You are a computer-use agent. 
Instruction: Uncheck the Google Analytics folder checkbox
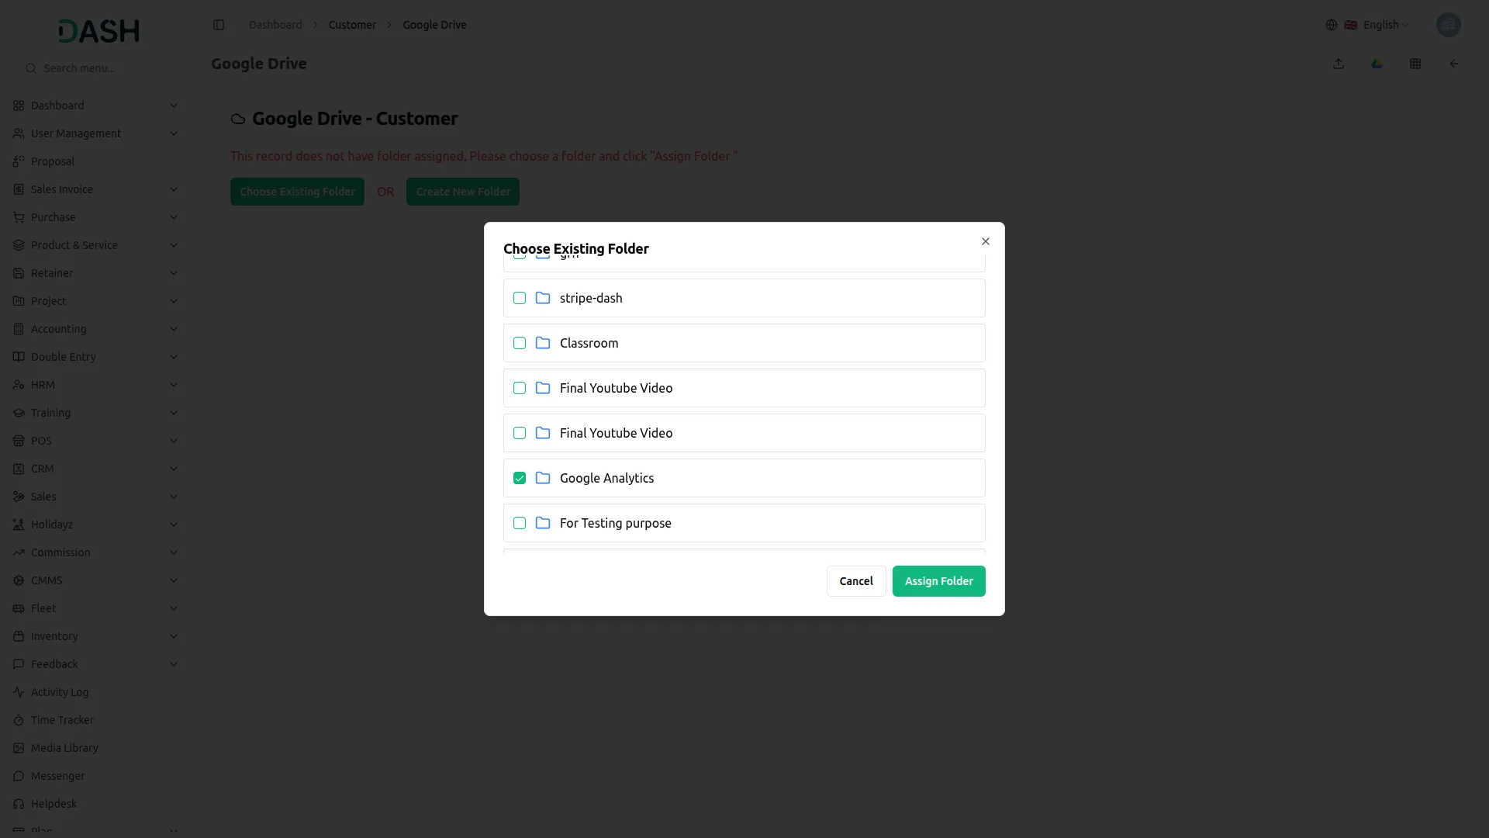[519, 478]
